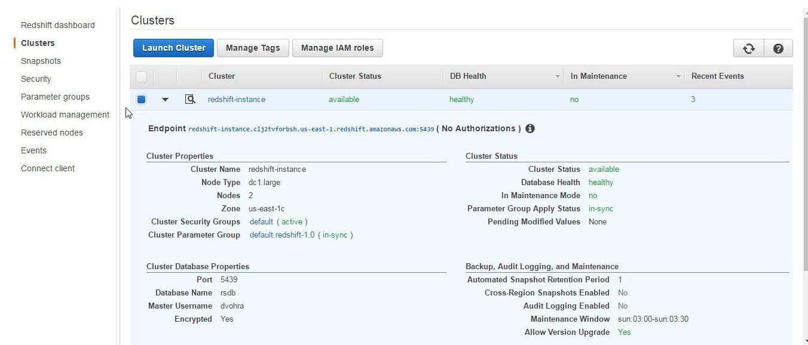Click the database name value rsdb
808x345 pixels.
tap(228, 292)
